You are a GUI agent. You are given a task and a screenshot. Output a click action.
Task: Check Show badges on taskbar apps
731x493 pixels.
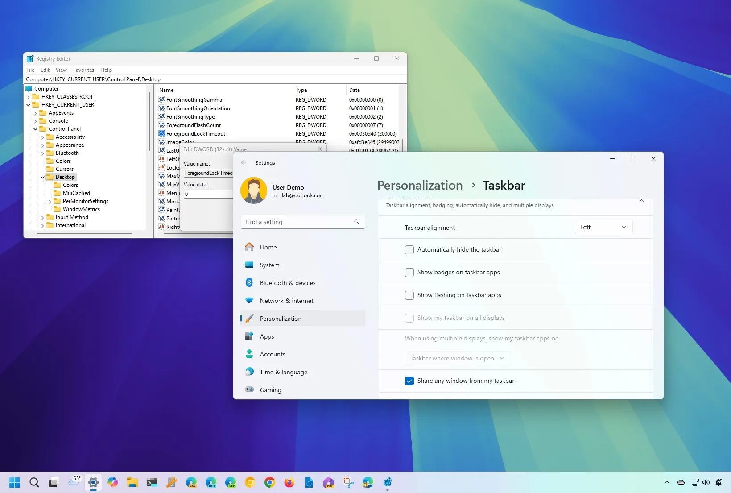[x=409, y=273]
